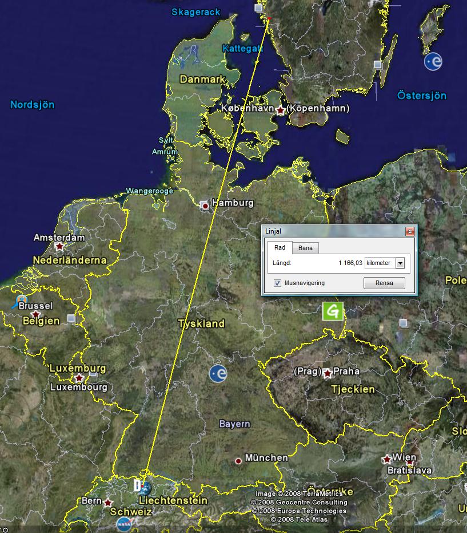Click the Nordsjön label
467x533 pixels.
click(x=32, y=104)
